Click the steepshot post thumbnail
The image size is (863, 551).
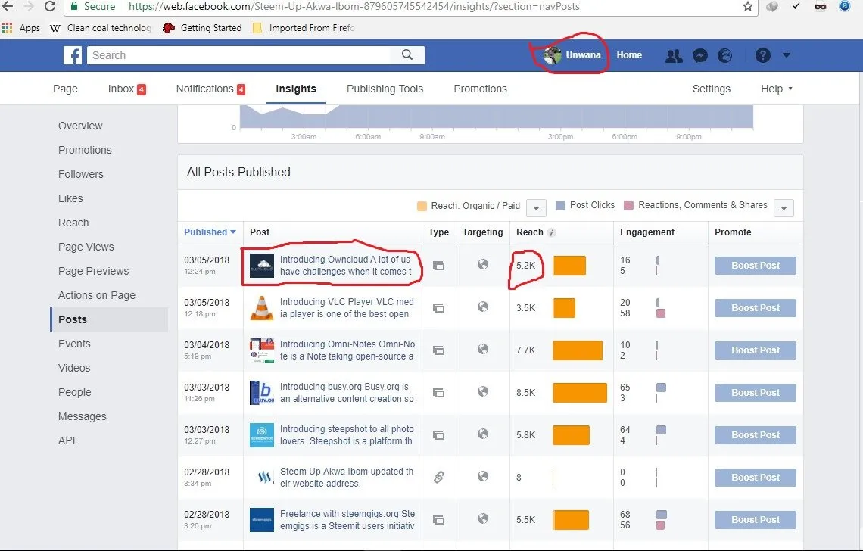262,435
